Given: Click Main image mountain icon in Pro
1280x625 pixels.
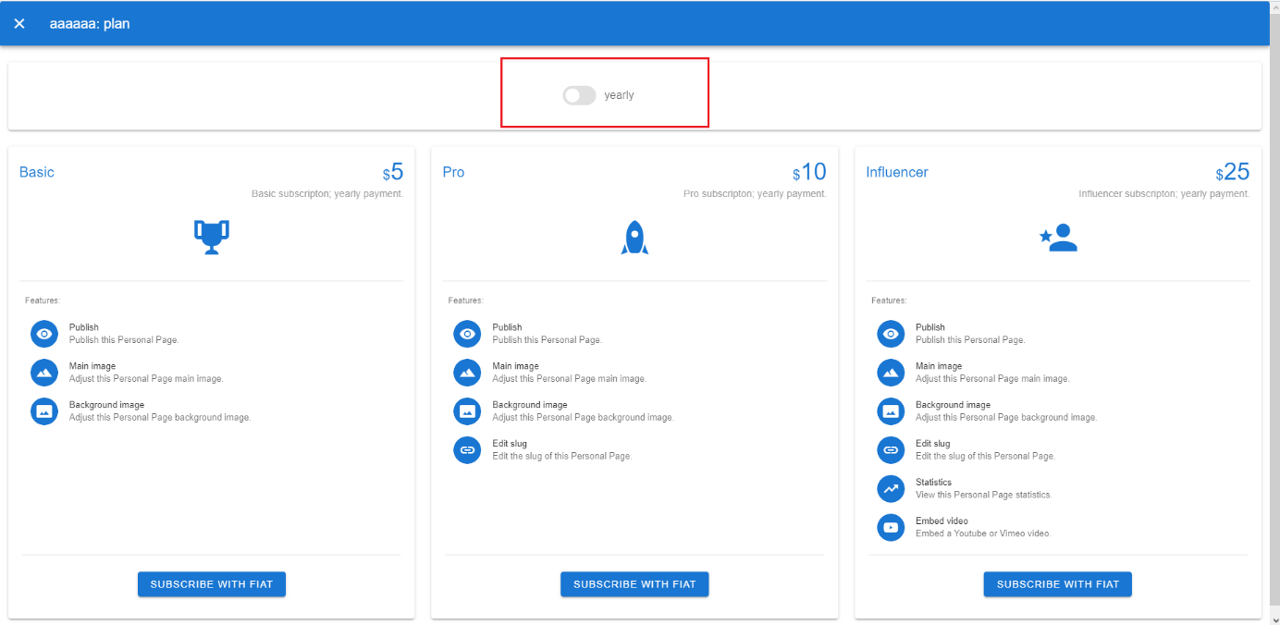Looking at the screenshot, I should pos(467,373).
